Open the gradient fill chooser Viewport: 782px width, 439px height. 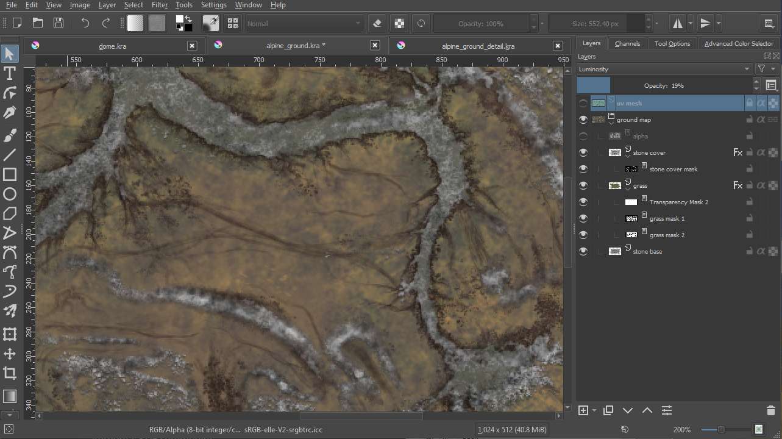pos(135,23)
